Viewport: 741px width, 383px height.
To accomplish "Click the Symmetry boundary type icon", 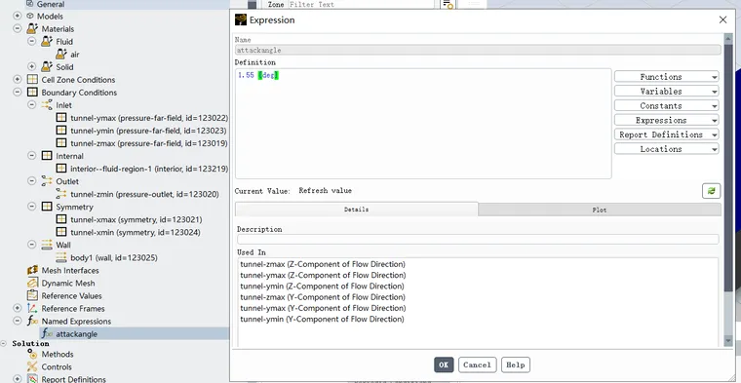I will click(47, 207).
